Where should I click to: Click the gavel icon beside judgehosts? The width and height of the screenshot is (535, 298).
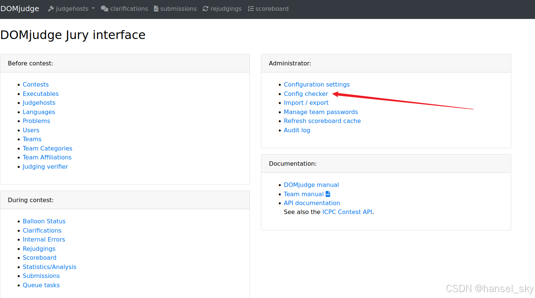[51, 9]
